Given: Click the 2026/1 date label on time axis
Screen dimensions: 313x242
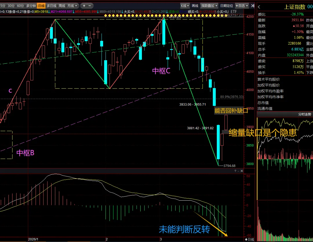Looking at the screenshot, I should click(x=33, y=239).
